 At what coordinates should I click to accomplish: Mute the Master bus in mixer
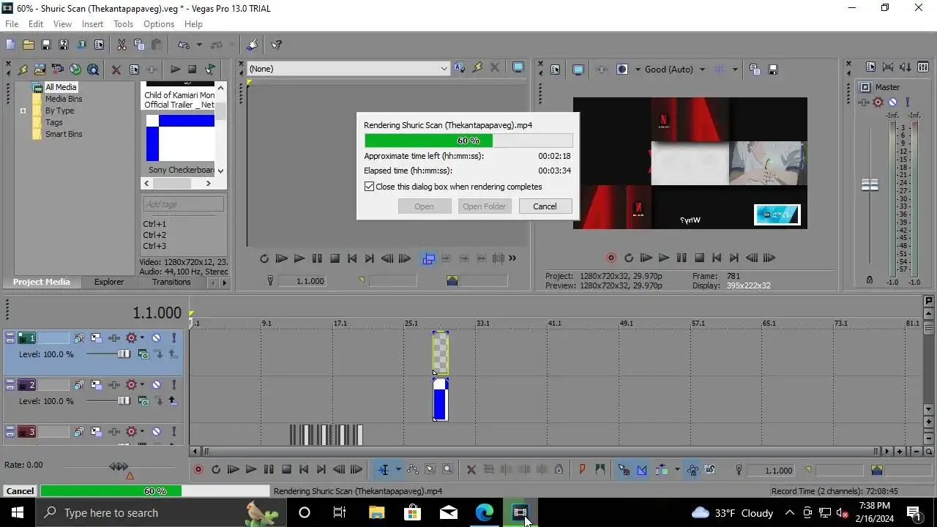tap(892, 102)
